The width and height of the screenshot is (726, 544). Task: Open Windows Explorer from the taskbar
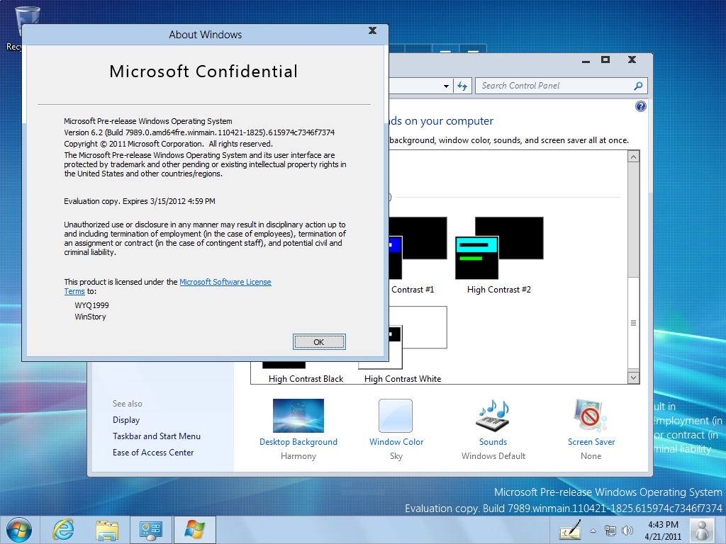[107, 530]
